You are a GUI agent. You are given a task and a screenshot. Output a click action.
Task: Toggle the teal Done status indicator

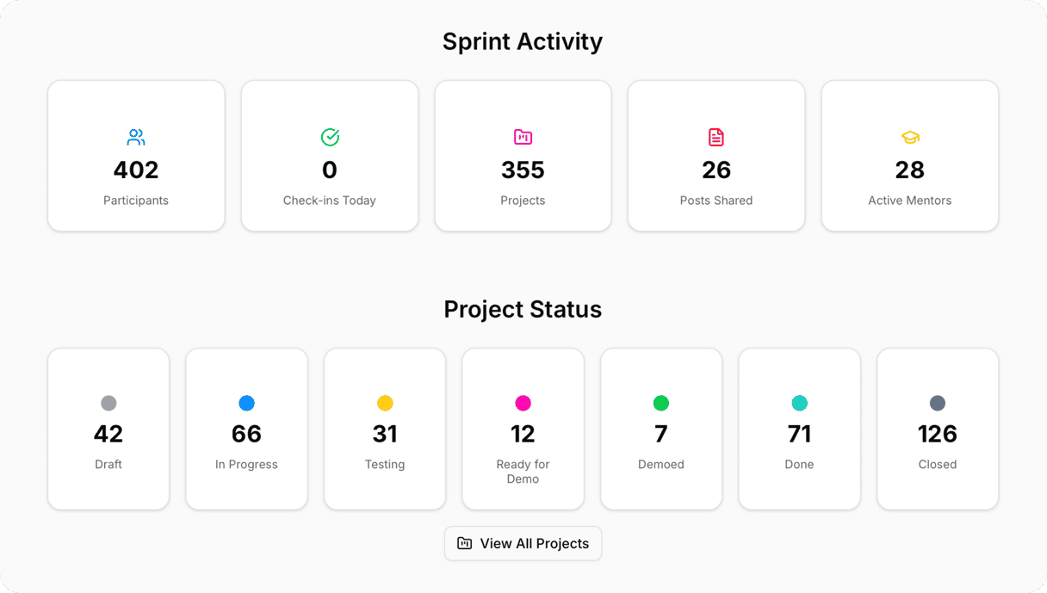coord(799,402)
